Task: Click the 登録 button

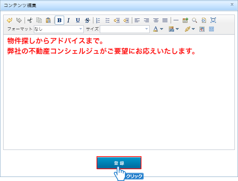Action: (x=119, y=163)
